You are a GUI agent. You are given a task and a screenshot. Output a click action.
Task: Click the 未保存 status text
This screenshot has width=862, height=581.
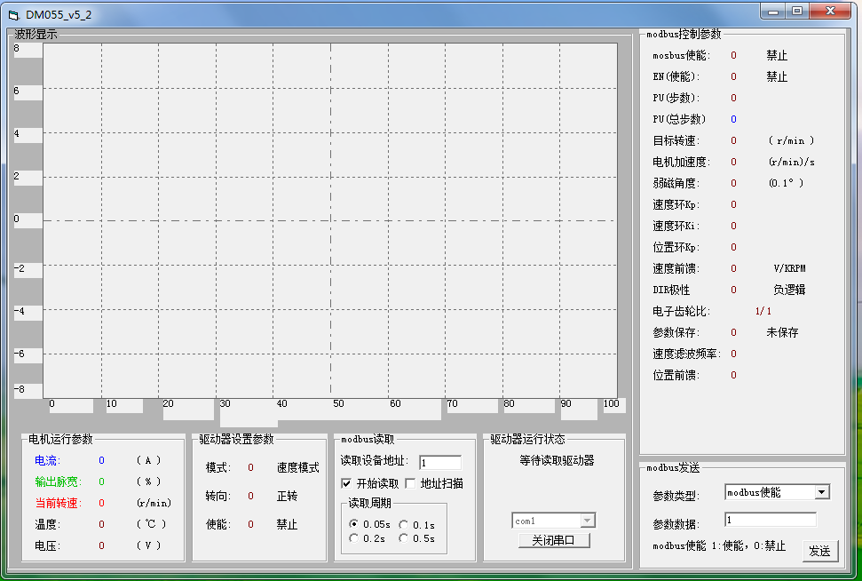[782, 333]
